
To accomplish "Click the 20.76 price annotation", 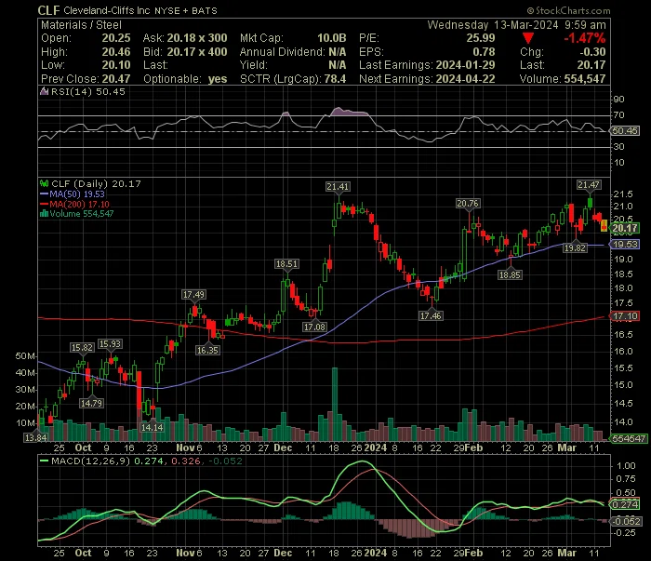I will [468, 204].
